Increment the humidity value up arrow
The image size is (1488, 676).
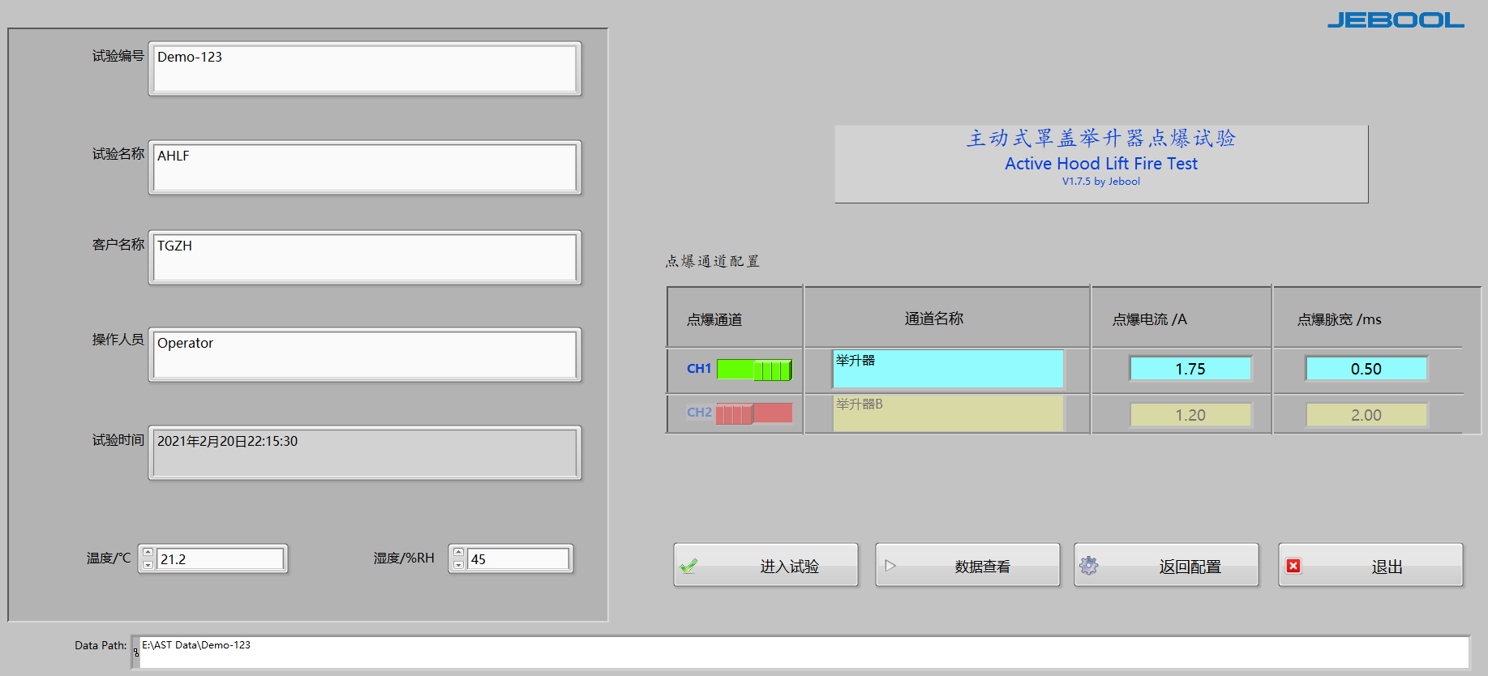[x=458, y=553]
